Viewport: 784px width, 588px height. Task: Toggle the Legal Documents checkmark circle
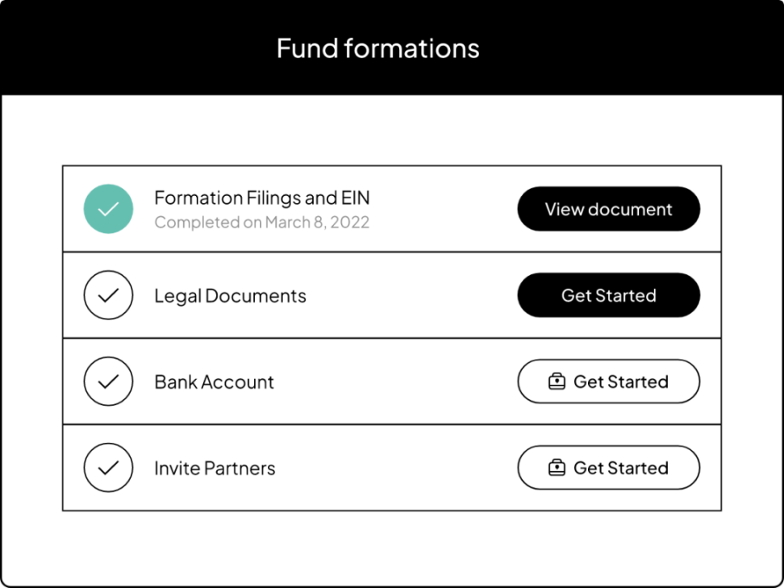[108, 295]
